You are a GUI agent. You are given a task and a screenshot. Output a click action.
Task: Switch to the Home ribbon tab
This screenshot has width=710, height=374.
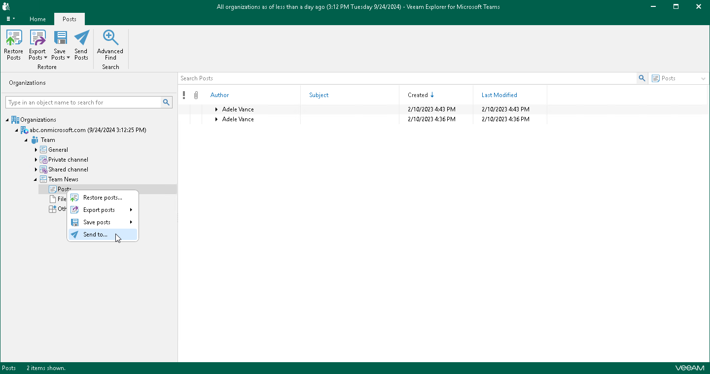[x=37, y=19]
